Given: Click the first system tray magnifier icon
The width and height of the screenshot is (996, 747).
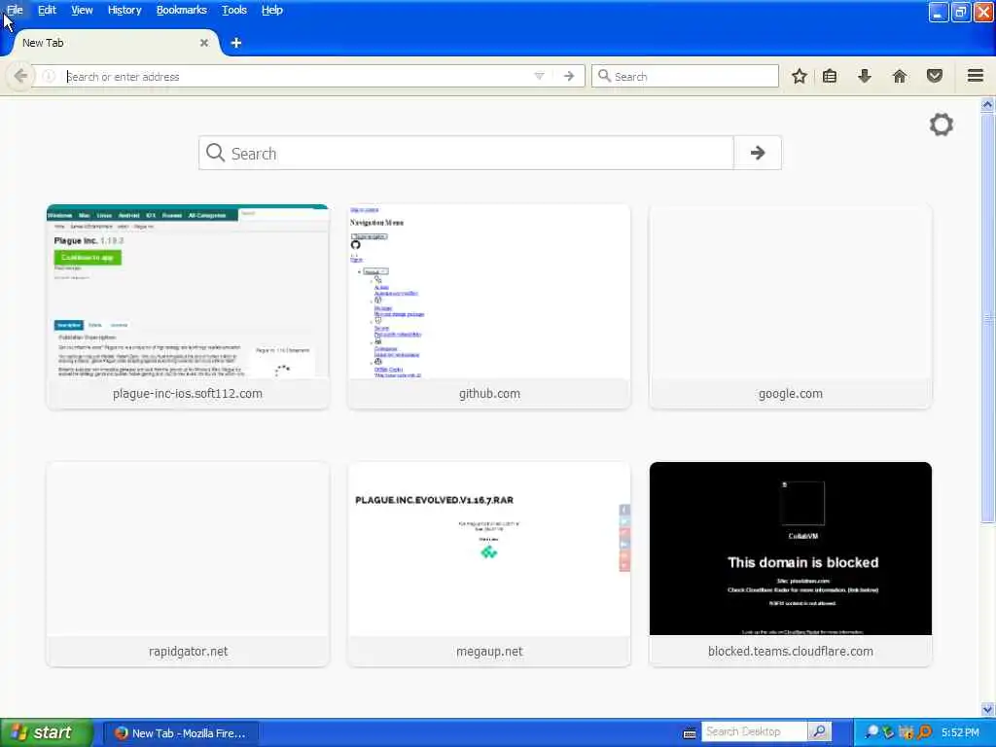Looking at the screenshot, I should pyautogui.click(x=872, y=732).
